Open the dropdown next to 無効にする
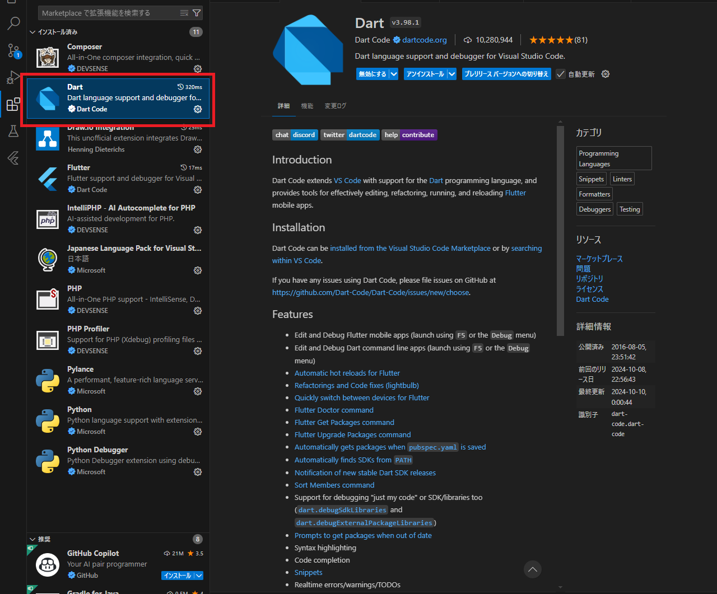Screen dimensions: 717x594 [x=394, y=73]
